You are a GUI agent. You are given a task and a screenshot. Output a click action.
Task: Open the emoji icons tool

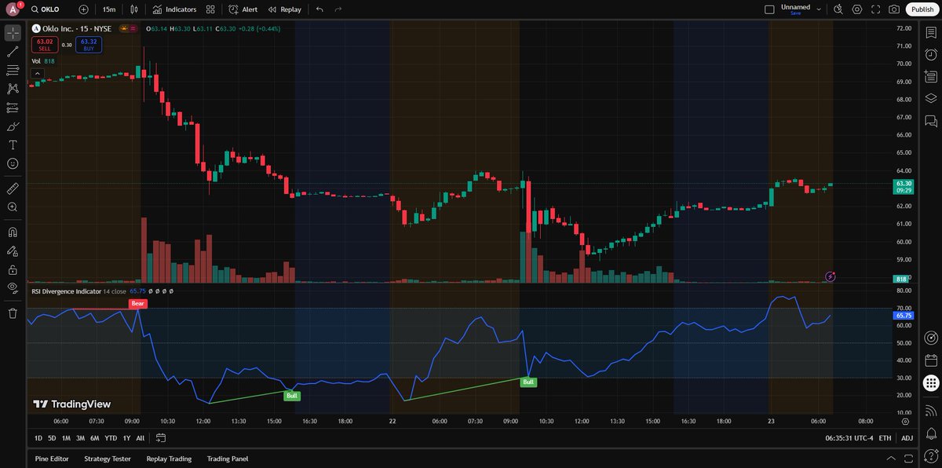pos(13,163)
